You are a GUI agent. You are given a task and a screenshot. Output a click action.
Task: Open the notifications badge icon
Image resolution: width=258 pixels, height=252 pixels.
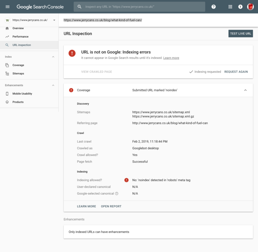pos(240,7)
